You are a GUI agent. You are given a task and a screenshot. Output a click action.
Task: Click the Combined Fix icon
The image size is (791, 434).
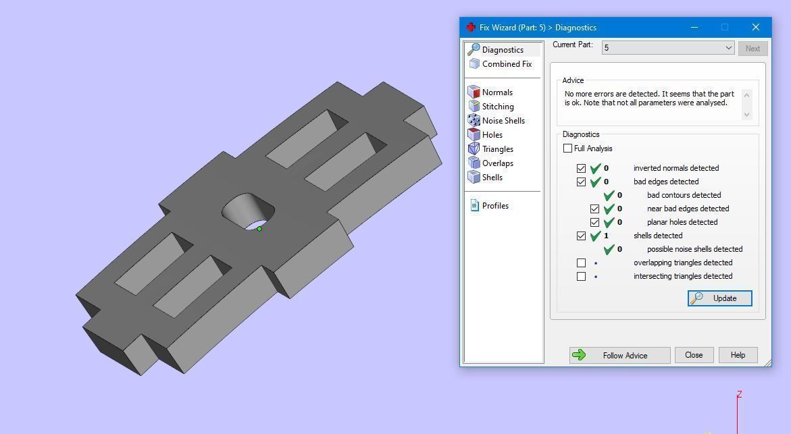tap(474, 64)
